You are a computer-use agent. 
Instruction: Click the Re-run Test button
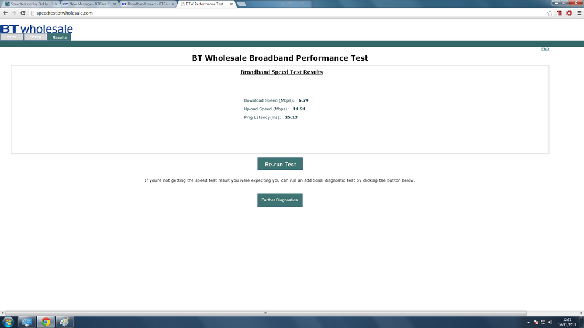tap(280, 164)
